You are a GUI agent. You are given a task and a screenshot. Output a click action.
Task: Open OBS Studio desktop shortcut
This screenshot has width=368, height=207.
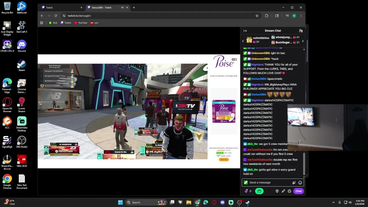(x=22, y=142)
